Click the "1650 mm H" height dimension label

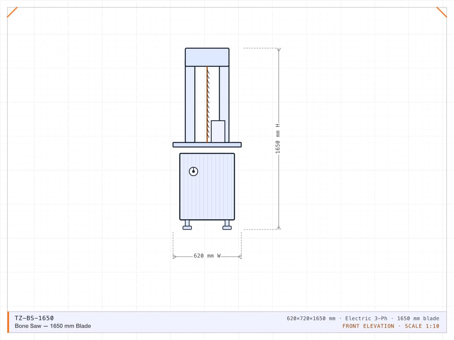(x=278, y=138)
